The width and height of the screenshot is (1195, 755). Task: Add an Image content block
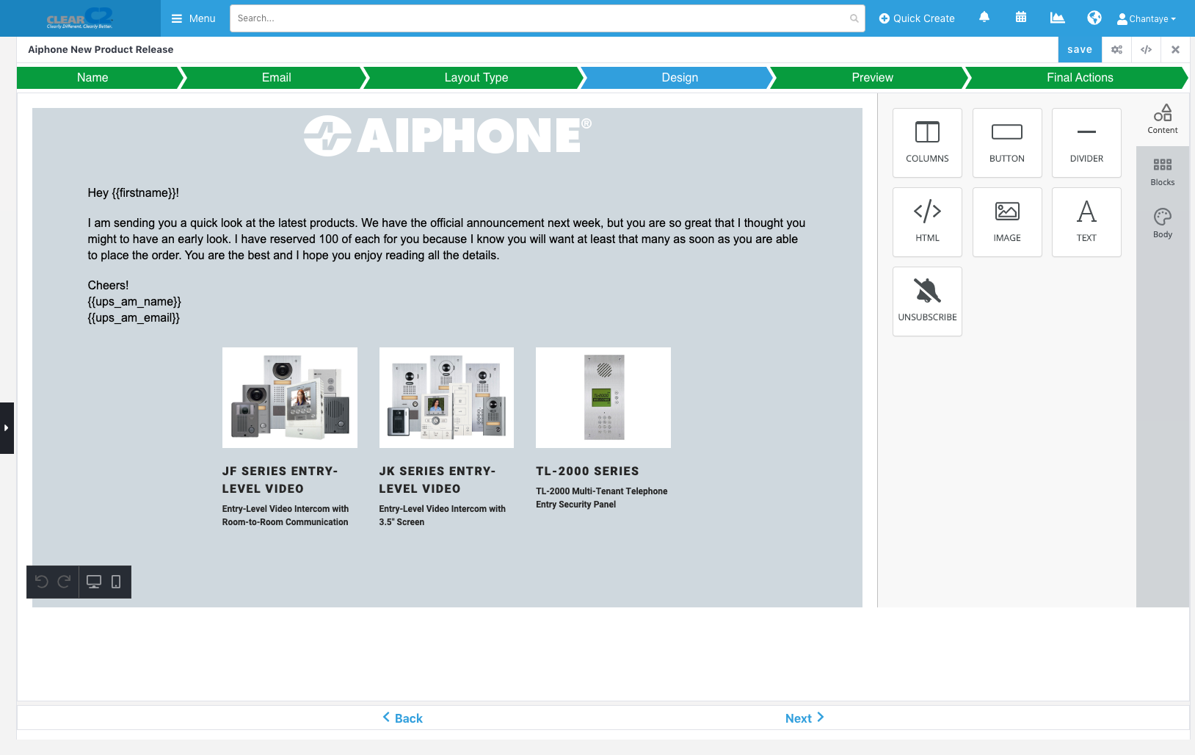click(1007, 222)
